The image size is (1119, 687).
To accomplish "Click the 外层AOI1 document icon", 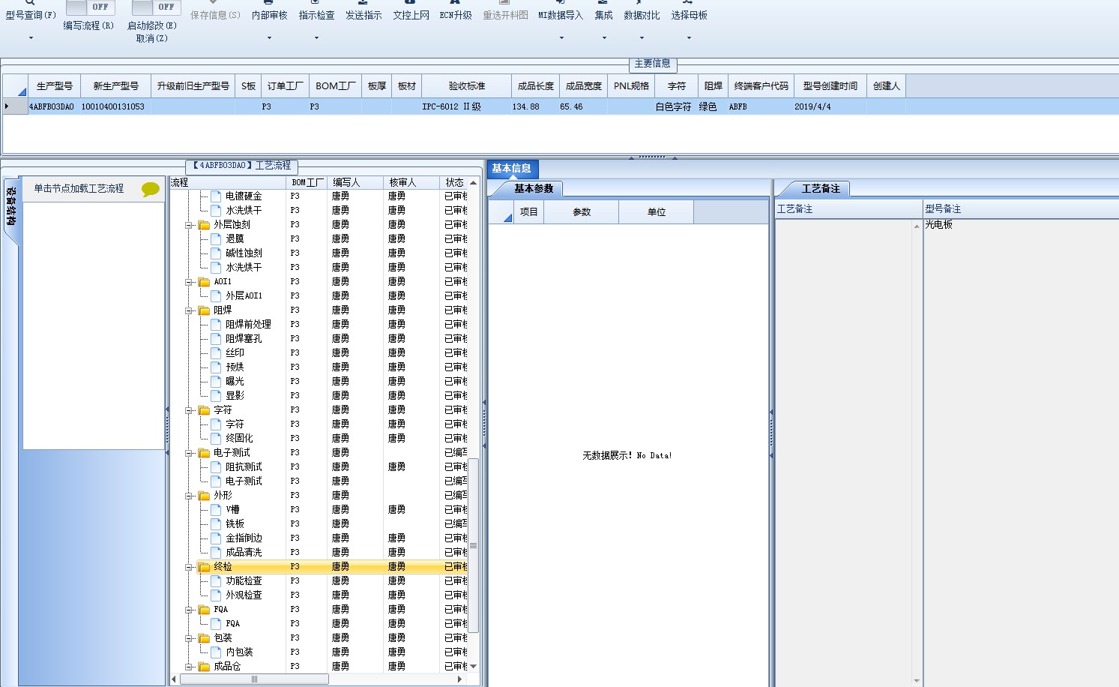I will [x=216, y=296].
